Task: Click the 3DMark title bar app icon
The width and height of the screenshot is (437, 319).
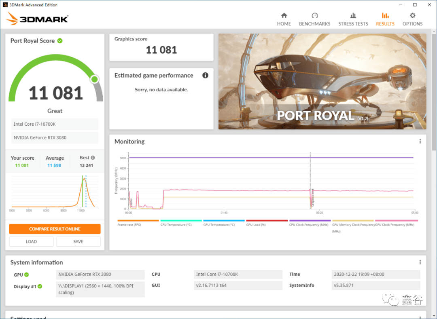Action: click(5, 5)
